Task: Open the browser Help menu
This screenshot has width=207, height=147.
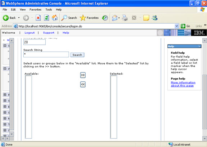Action: [x=59, y=10]
